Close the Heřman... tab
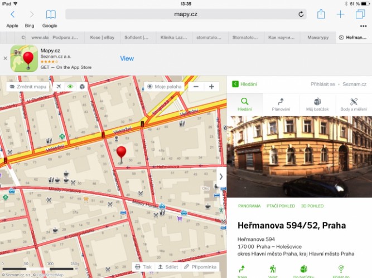The image size is (372, 278). 341,37
